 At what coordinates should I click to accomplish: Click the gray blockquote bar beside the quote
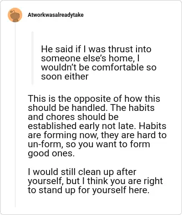[32, 58]
